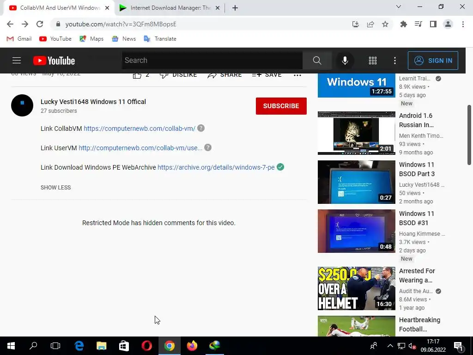Open the Android 1.6 Russian video thumbnail
Viewport: 473px width, 355px height.
click(x=356, y=133)
